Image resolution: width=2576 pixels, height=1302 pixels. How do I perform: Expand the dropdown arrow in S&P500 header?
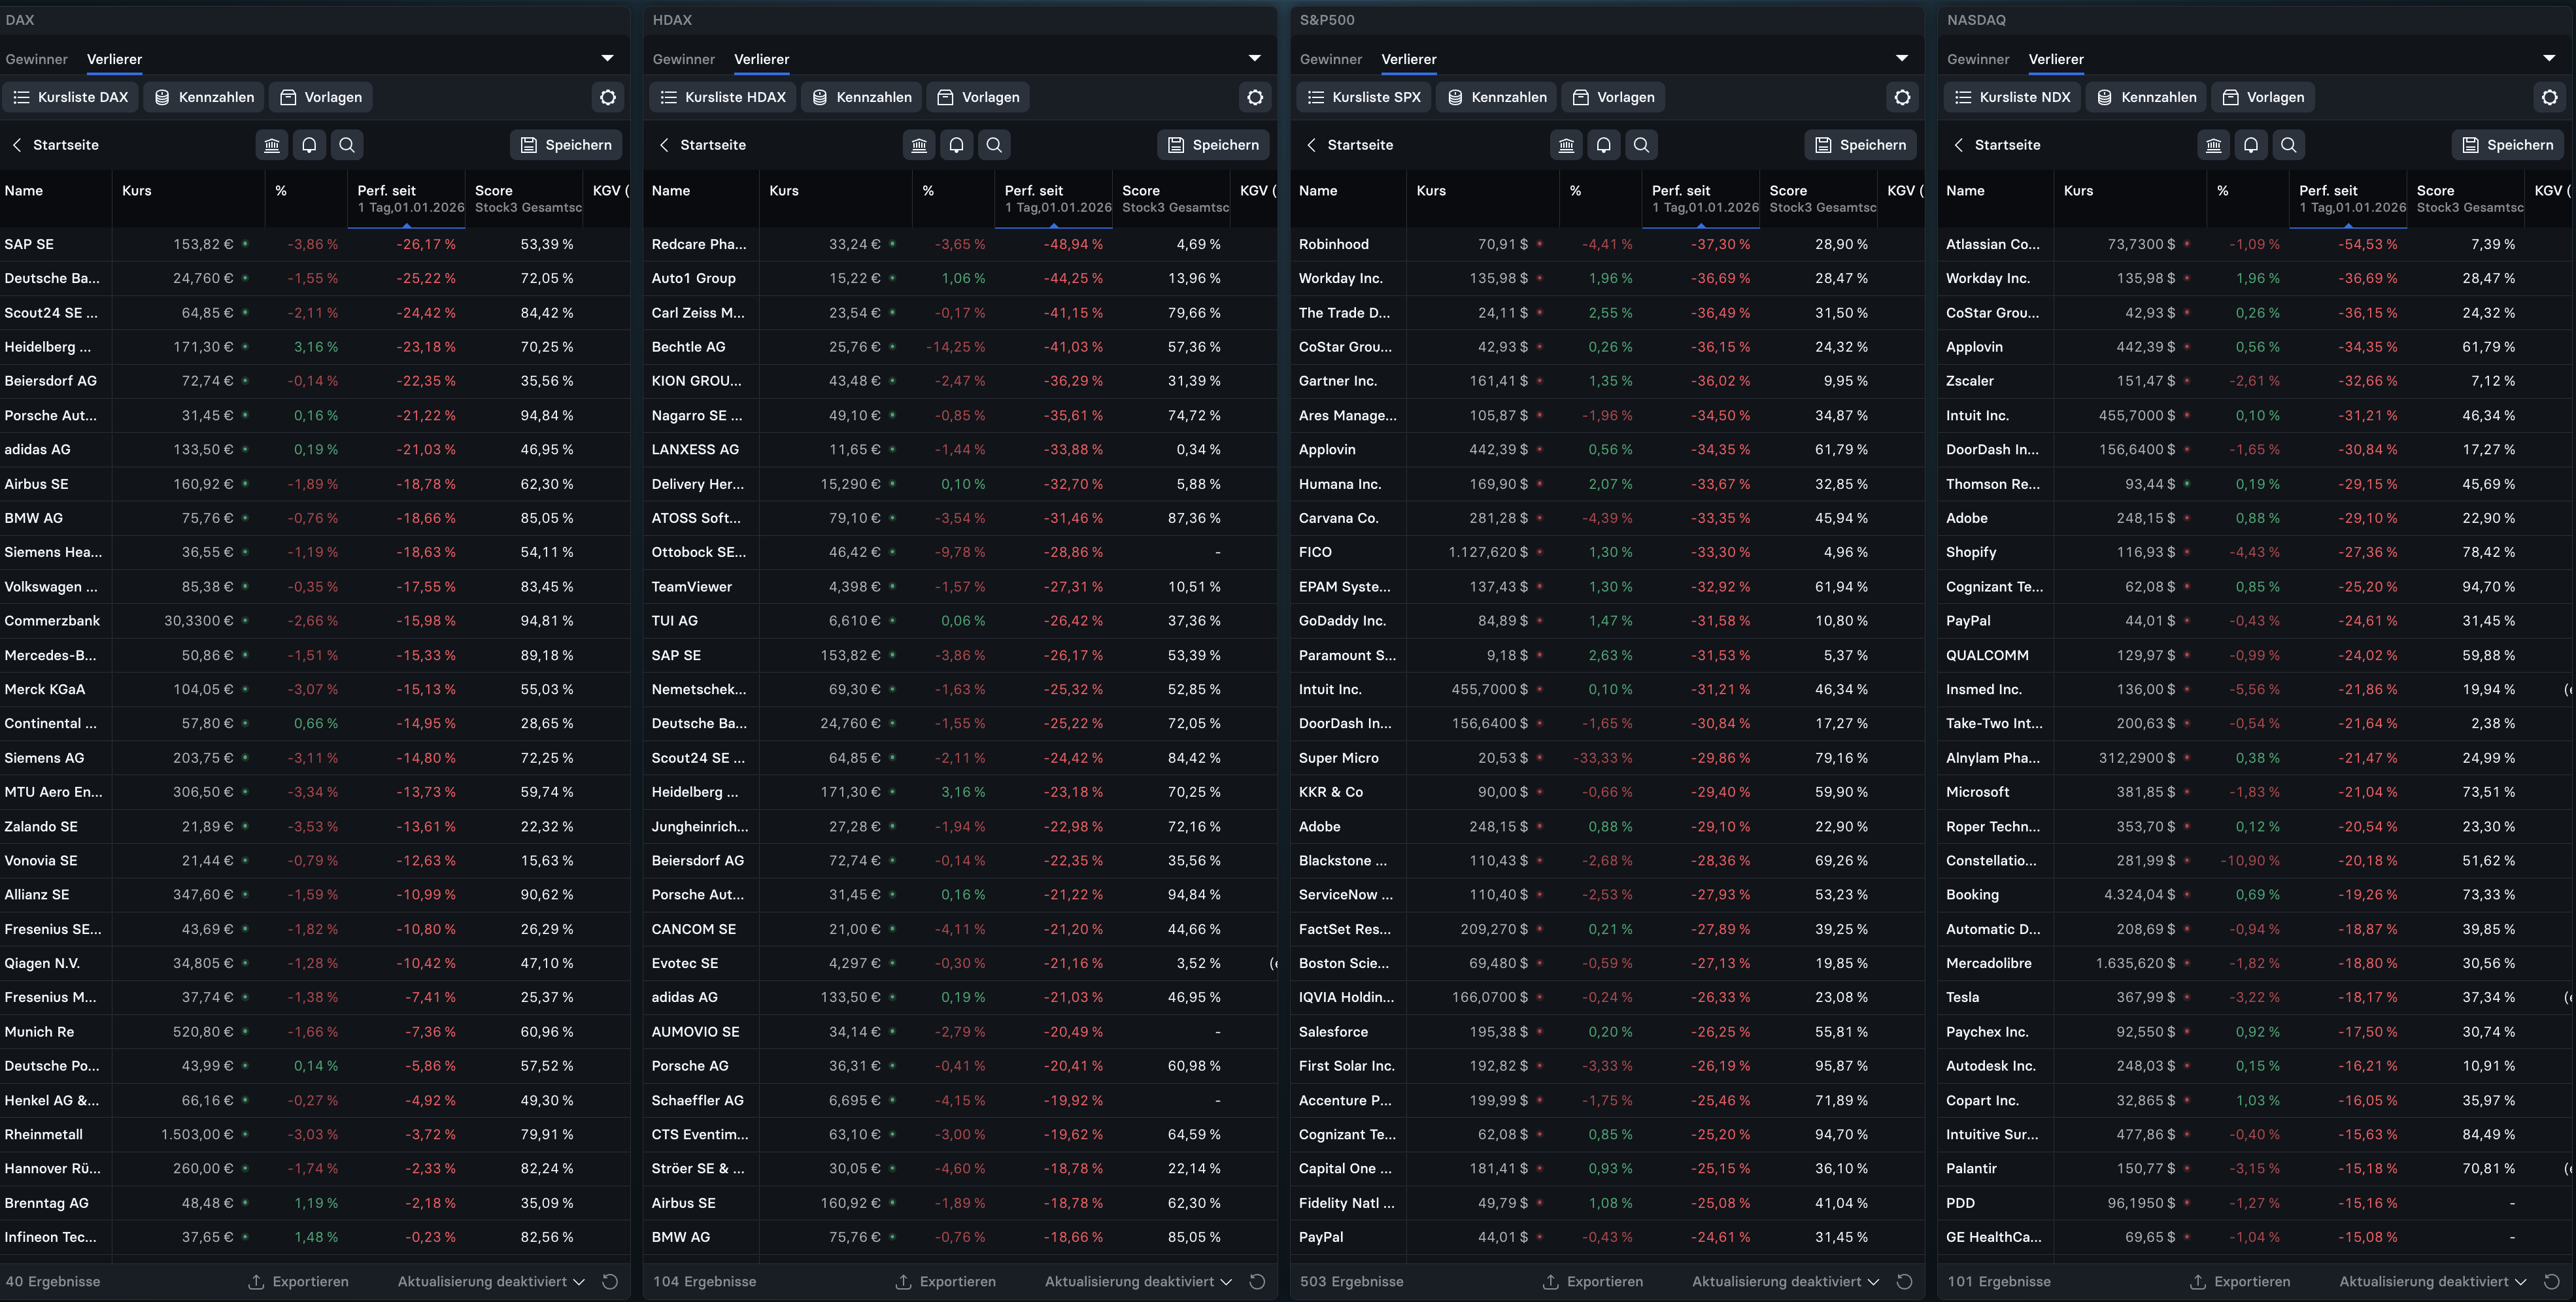1901,58
